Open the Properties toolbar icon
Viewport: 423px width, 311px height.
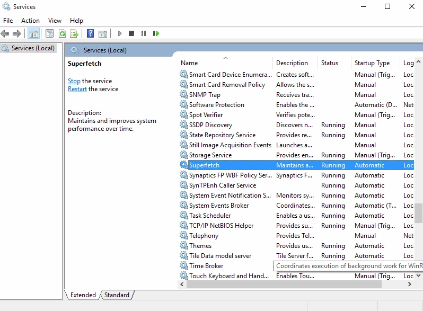pos(49,33)
